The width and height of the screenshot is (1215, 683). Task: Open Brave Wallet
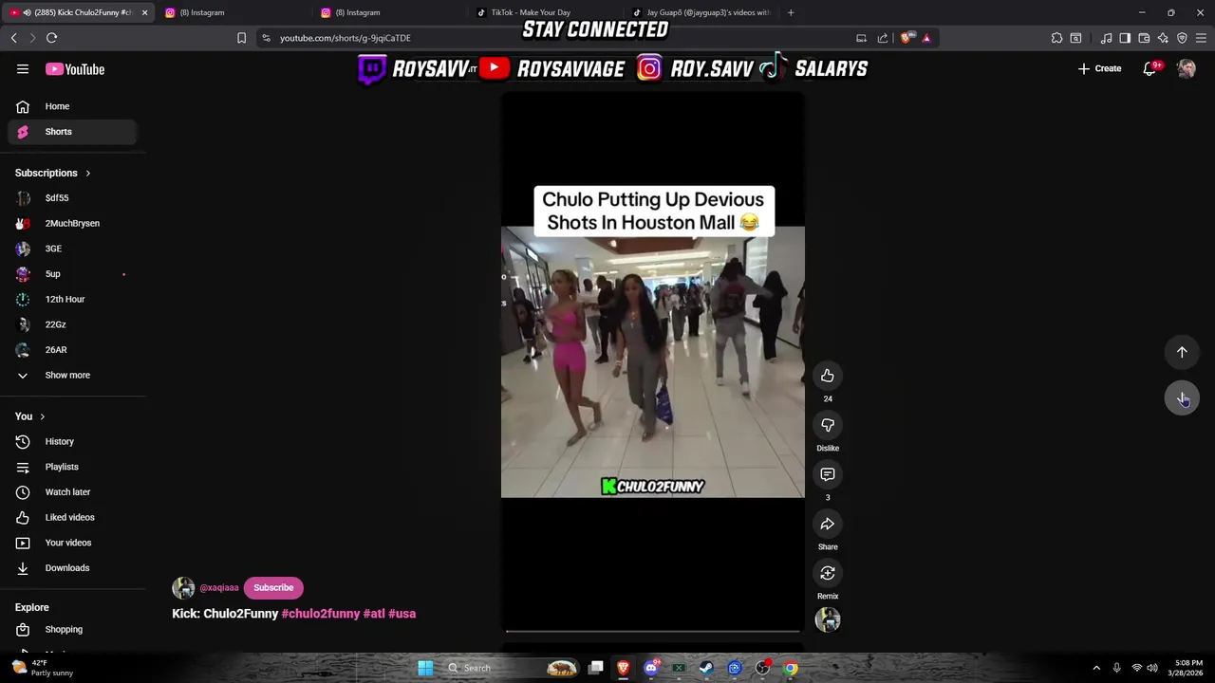coord(1144,38)
